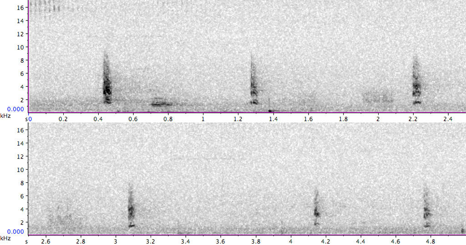Click the kHz unit label under upper spectrogram
This screenshot has width=466, height=245.
(5, 116)
